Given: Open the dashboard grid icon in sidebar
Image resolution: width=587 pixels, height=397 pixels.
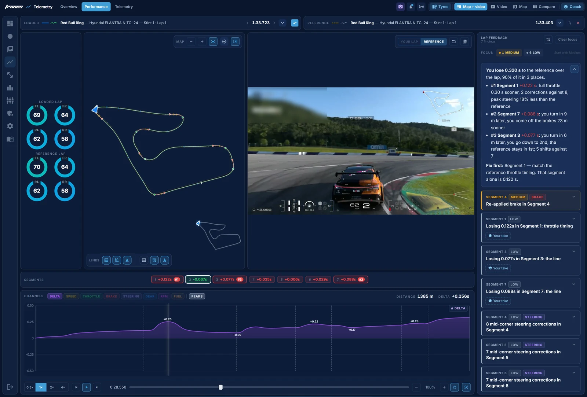Looking at the screenshot, I should tap(10, 23).
